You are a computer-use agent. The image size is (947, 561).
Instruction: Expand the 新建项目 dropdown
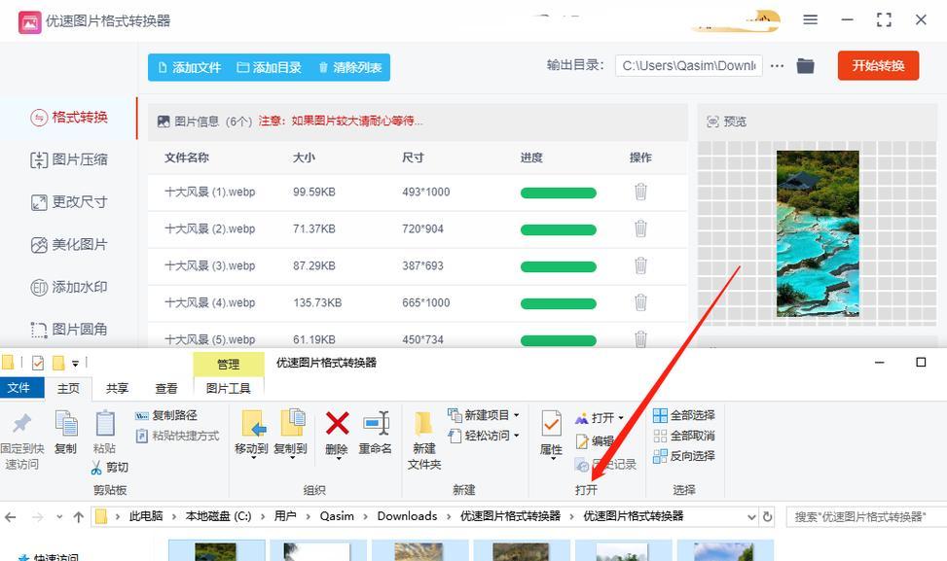(517, 415)
